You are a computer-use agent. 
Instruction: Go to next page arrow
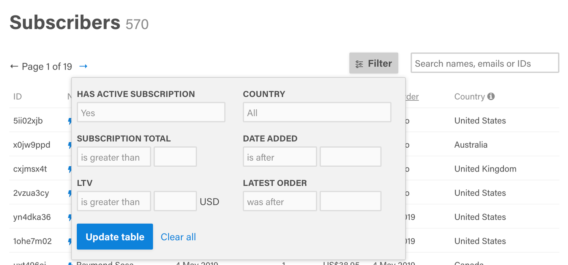pyautogui.click(x=83, y=66)
